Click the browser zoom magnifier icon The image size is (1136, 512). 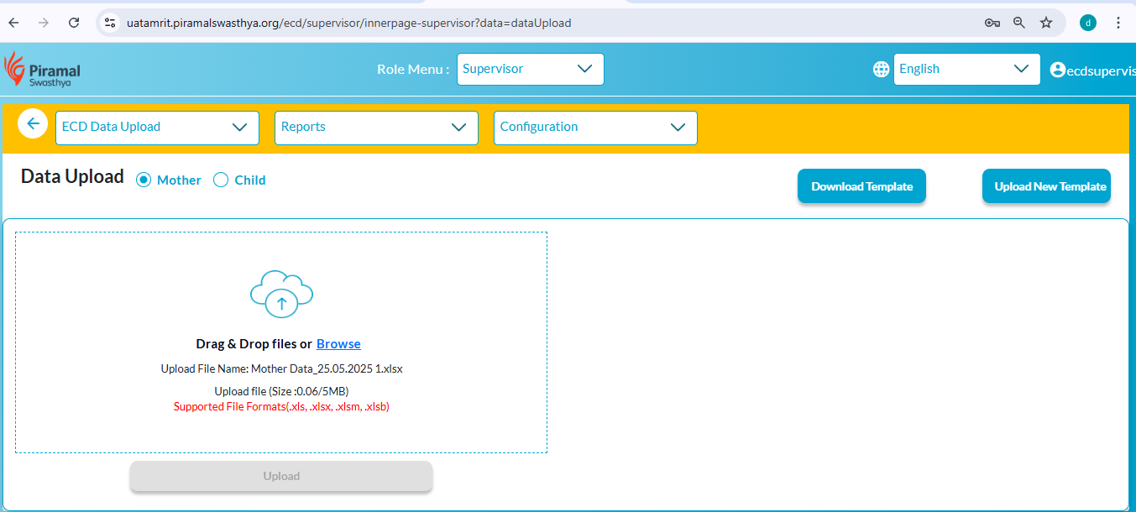pos(1019,23)
